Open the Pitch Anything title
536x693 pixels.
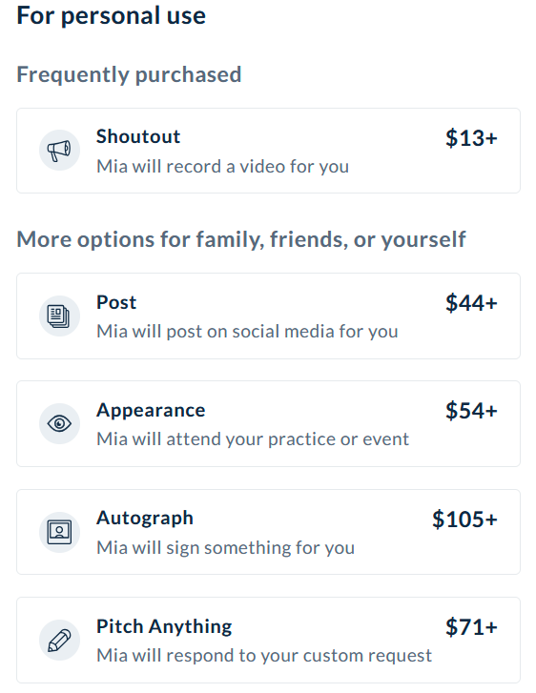click(x=164, y=626)
